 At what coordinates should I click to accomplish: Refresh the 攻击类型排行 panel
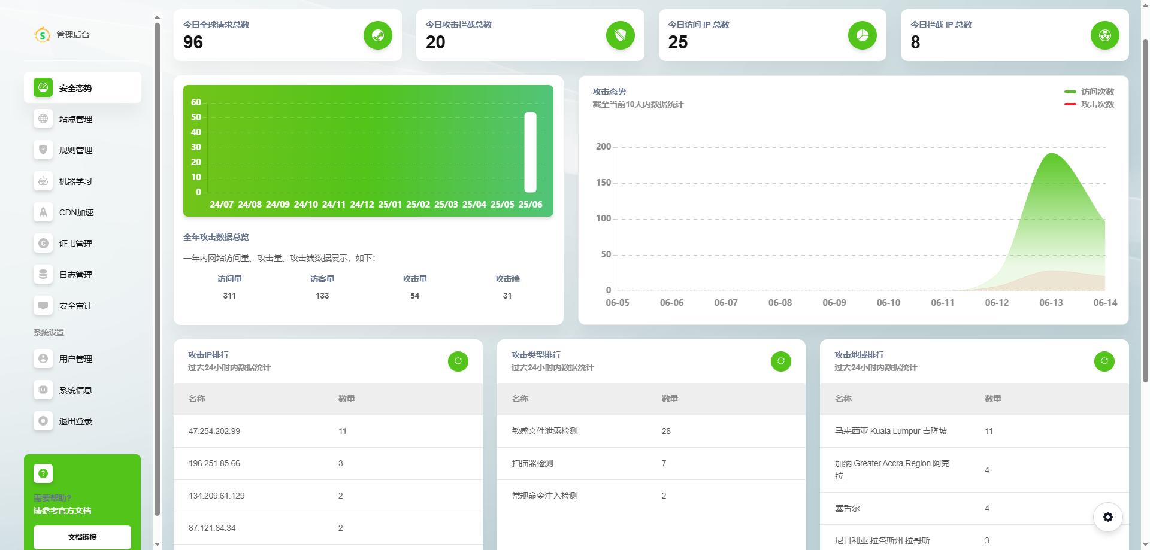[781, 361]
